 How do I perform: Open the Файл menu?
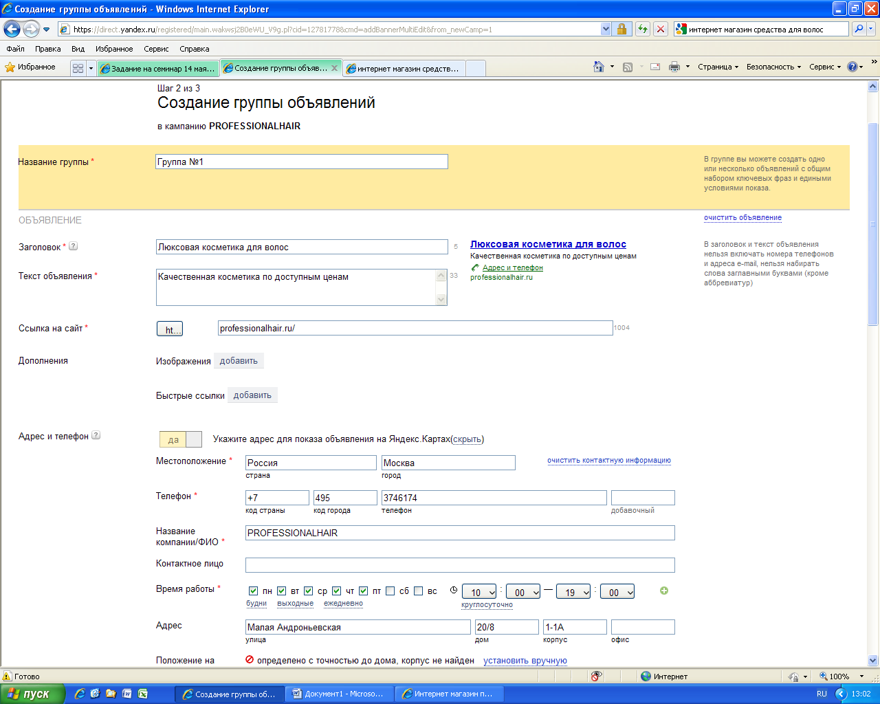point(15,49)
